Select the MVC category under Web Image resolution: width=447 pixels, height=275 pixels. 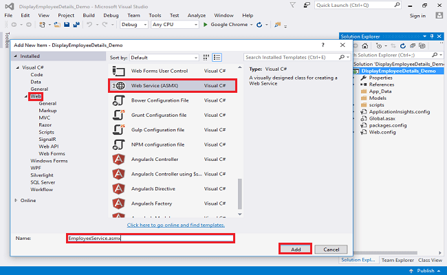pyautogui.click(x=45, y=118)
